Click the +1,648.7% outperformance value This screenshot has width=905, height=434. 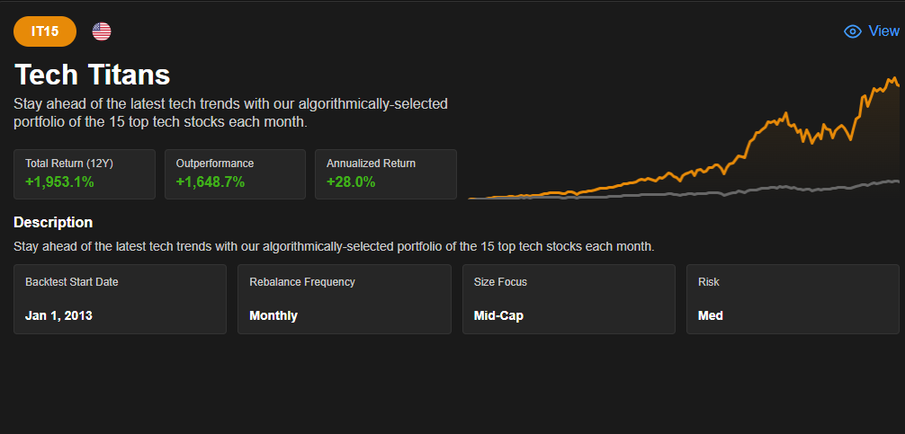coord(211,182)
